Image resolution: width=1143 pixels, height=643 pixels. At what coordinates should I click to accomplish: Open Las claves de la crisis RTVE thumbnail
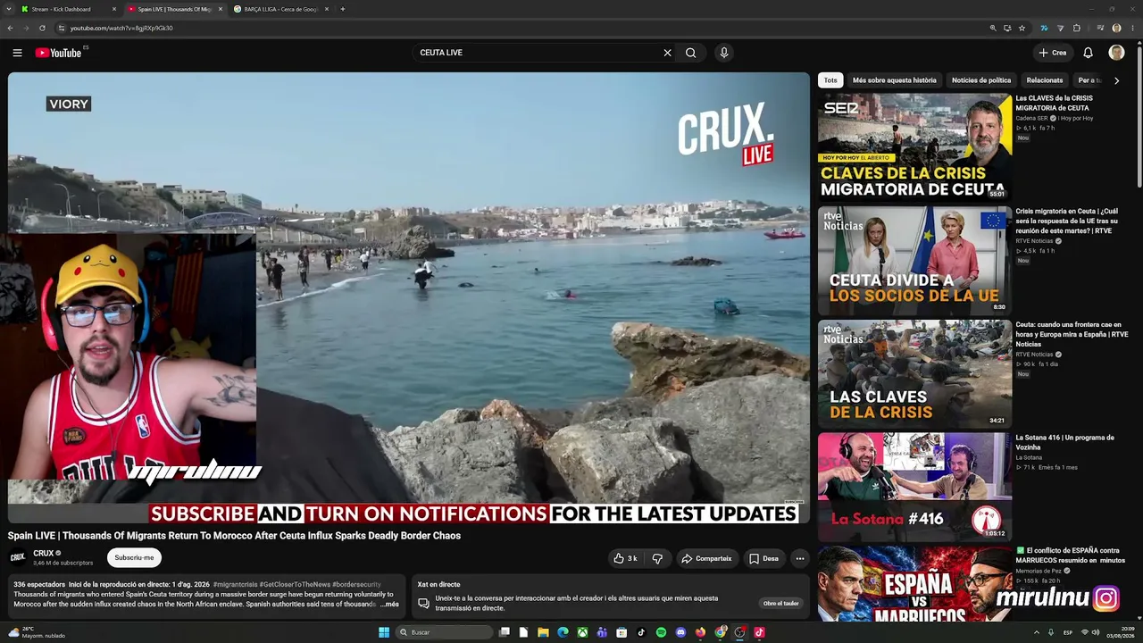[914, 373]
